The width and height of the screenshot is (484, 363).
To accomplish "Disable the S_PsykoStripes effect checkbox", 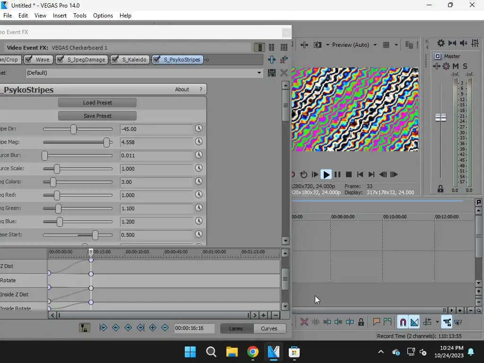I will 156,59.
